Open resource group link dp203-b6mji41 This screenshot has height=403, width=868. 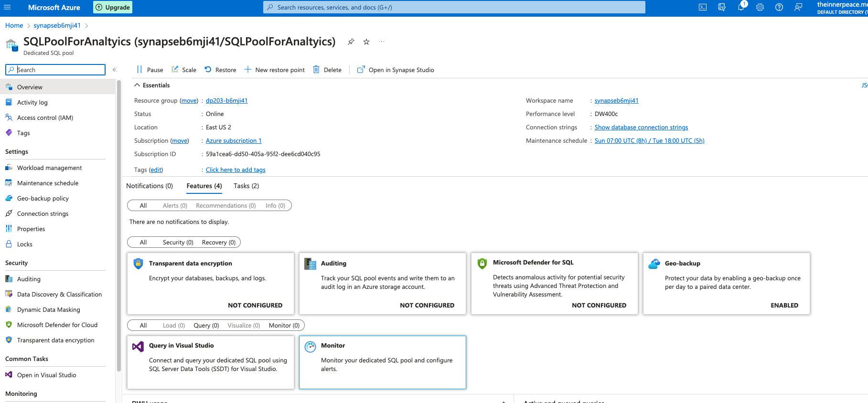tap(226, 100)
